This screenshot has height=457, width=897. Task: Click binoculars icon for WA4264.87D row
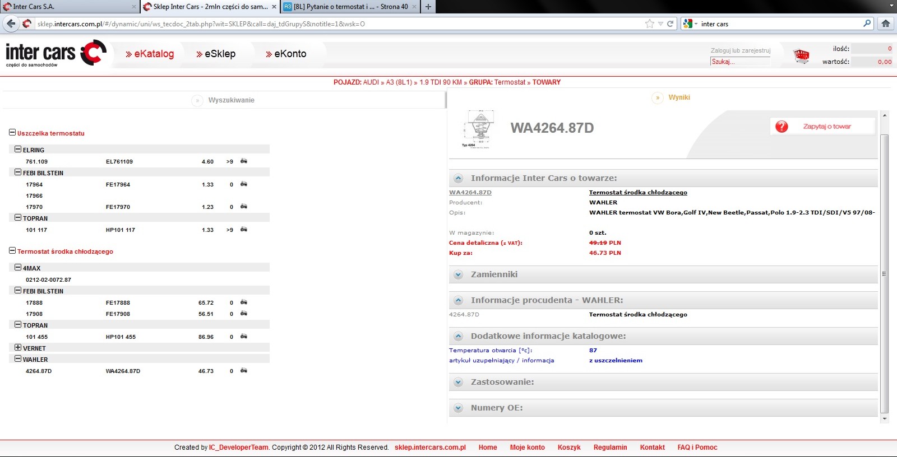[x=244, y=371]
